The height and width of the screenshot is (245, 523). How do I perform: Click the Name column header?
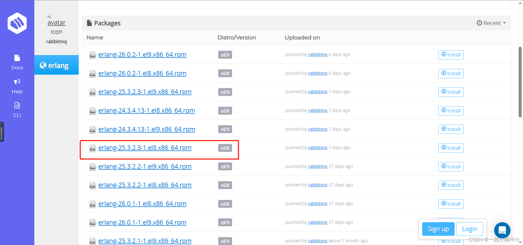click(x=95, y=37)
